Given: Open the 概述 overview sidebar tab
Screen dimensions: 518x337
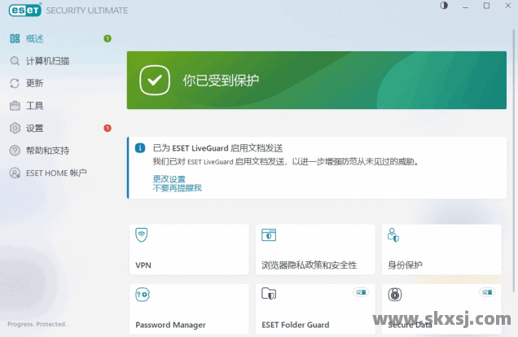Looking at the screenshot, I should click(x=34, y=38).
